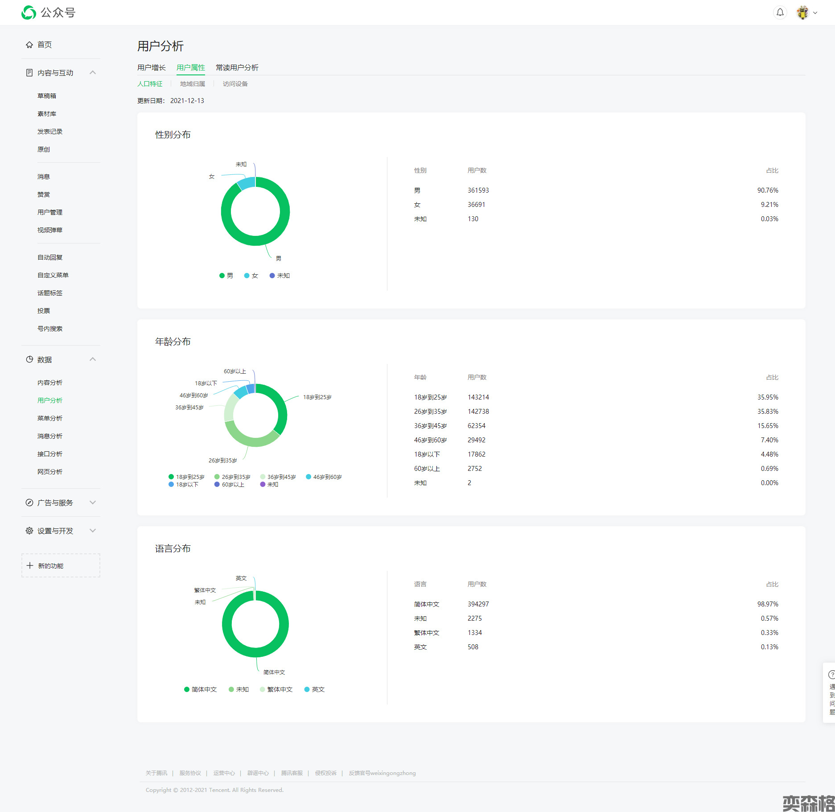Click the 内容与互动 document icon

coord(29,73)
